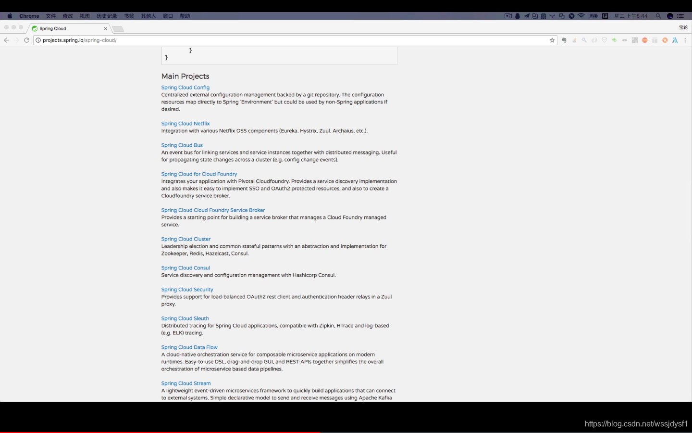Open the Spring Cloud Netflix link
Screen dimensions: 692x433
185,124
